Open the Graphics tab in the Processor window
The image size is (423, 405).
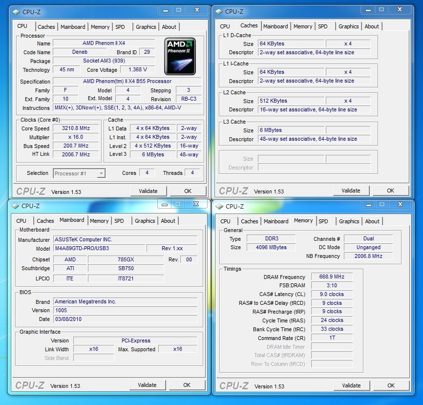coord(146,27)
